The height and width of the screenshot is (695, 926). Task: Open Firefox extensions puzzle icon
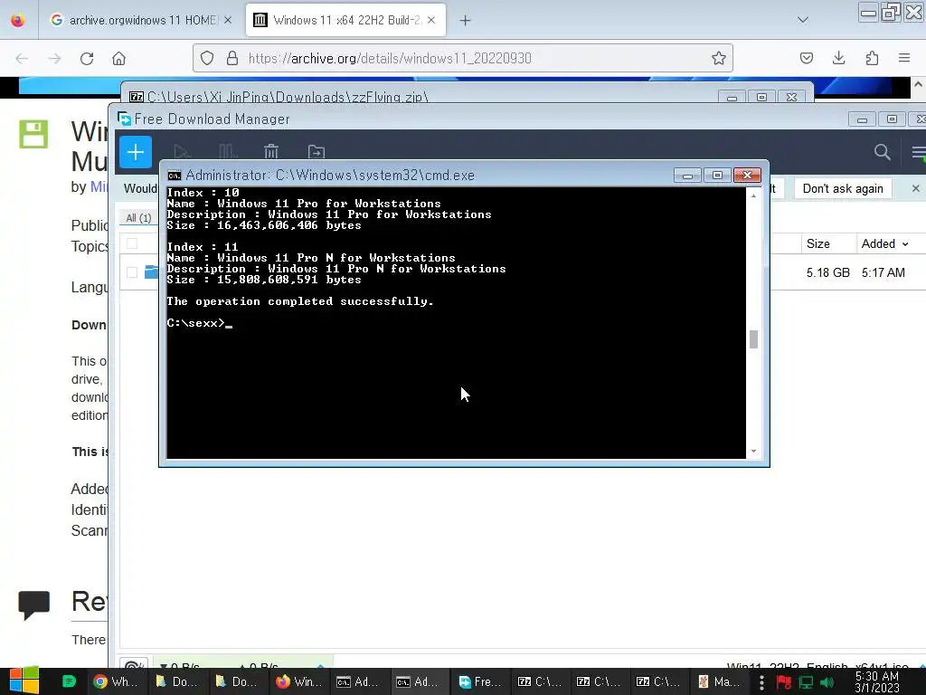click(872, 58)
